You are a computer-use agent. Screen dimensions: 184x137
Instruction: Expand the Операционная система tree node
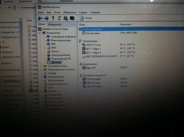coord(42,70)
